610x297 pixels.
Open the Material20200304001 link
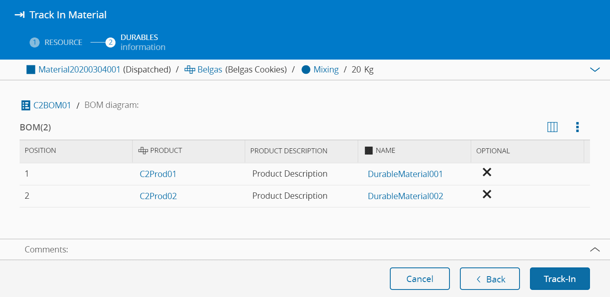[x=79, y=70]
